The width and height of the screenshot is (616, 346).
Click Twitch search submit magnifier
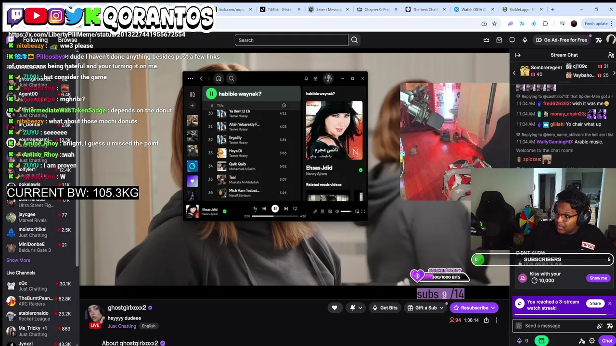[x=355, y=40]
